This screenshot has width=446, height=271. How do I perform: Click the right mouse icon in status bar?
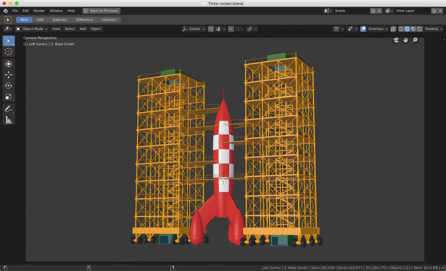173,268
